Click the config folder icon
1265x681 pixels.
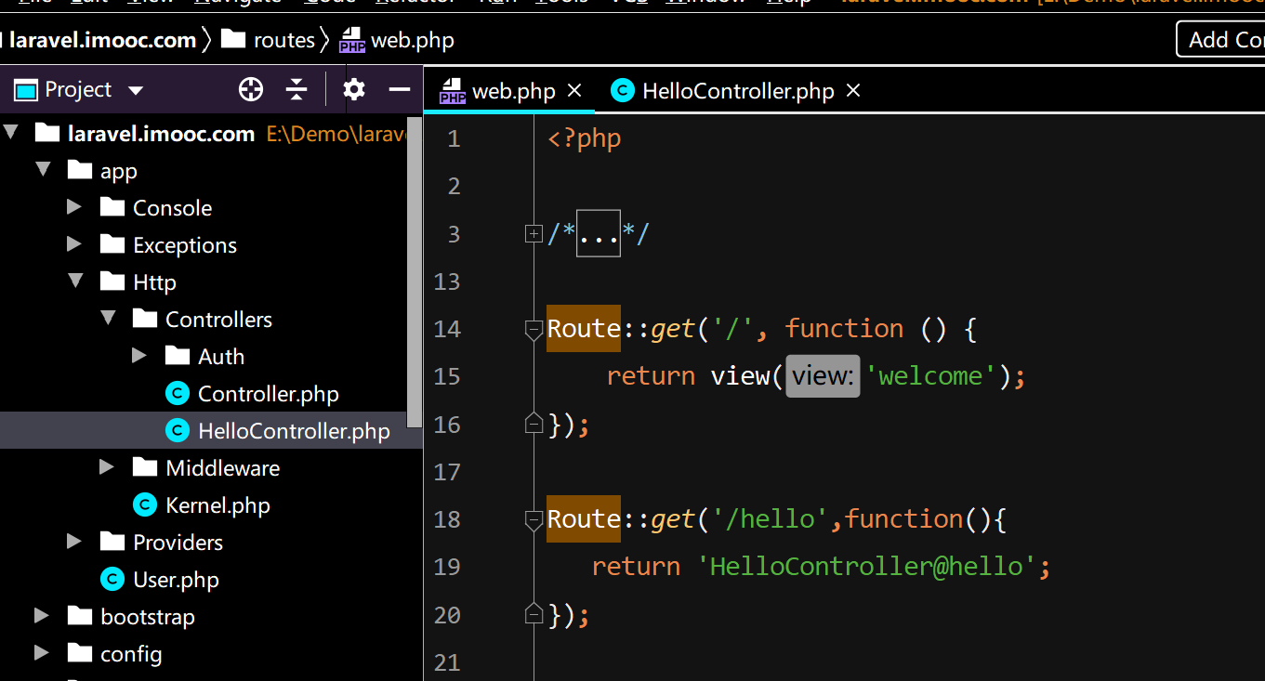click(80, 652)
